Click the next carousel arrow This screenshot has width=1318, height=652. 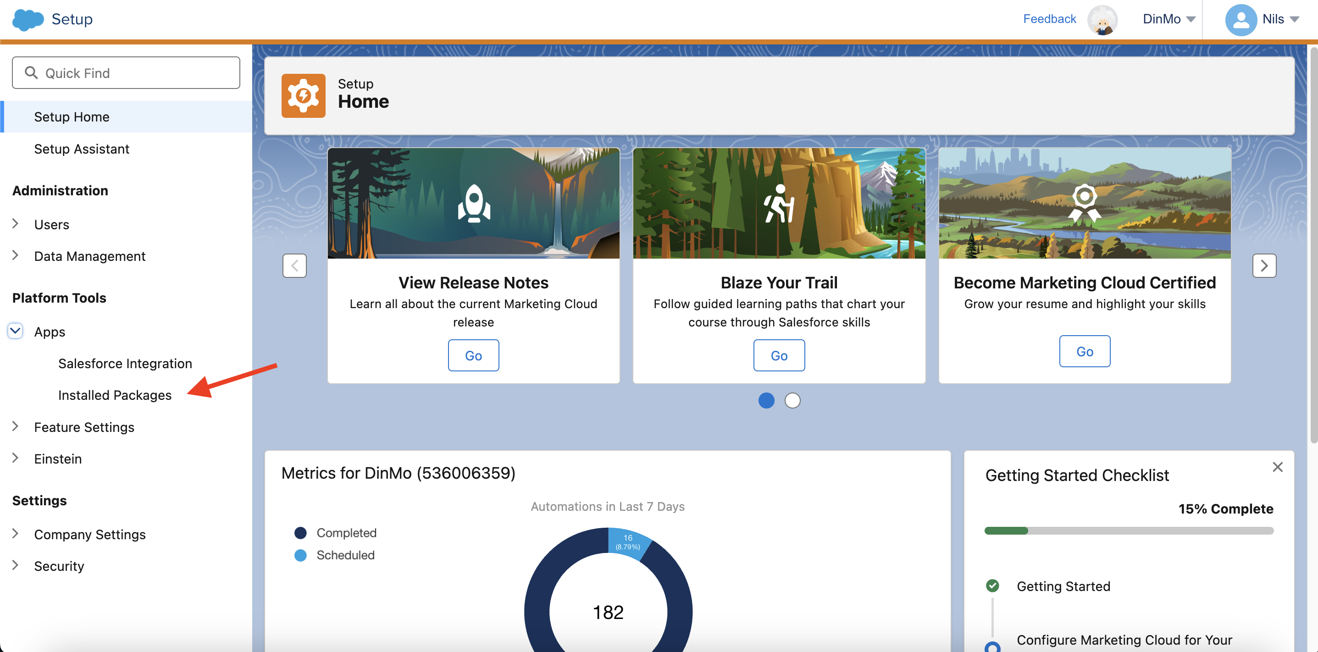point(1264,265)
